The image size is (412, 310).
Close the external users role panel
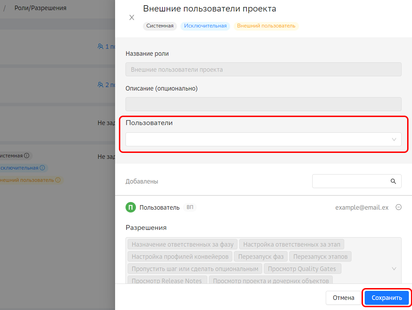click(132, 18)
